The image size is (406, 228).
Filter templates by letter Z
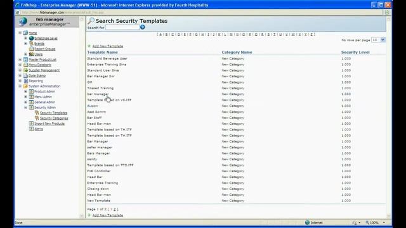311,34
